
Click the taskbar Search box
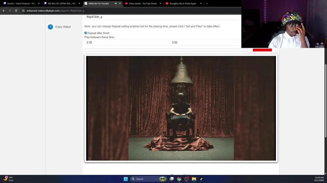(x=149, y=179)
